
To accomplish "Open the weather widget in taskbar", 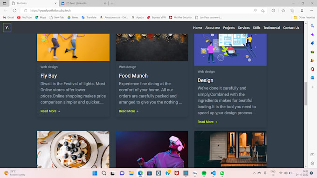I will click(15, 173).
